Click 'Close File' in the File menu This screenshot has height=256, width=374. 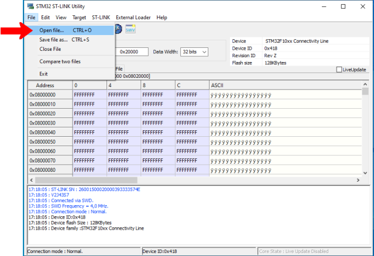(50, 49)
